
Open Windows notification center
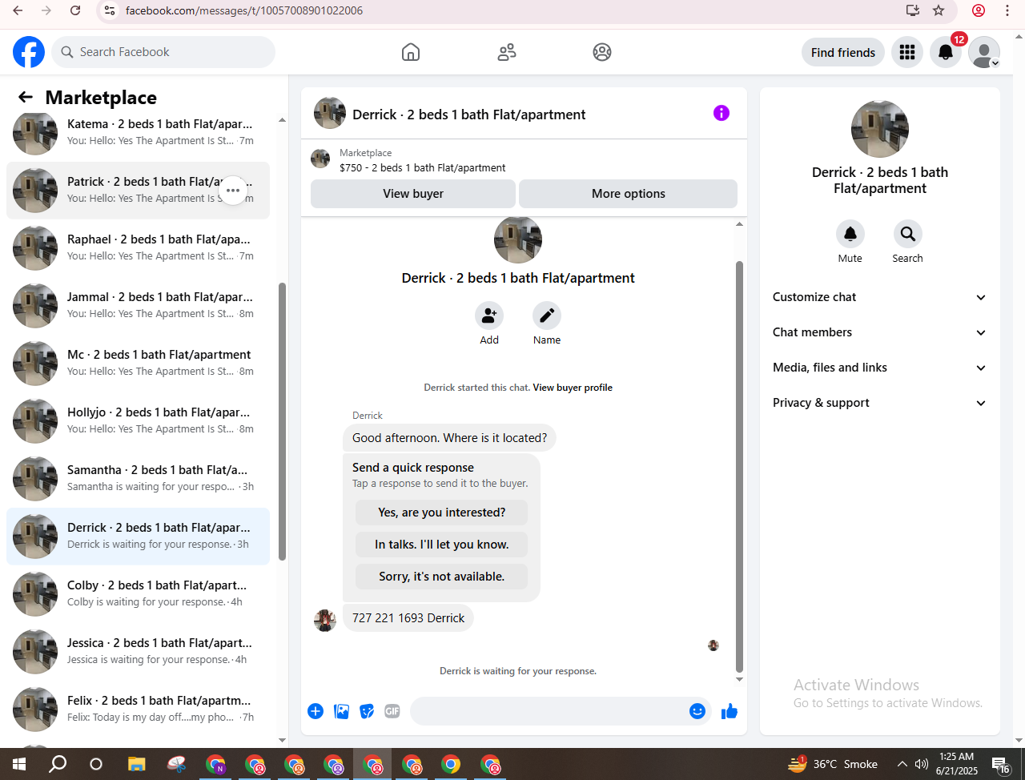pyautogui.click(x=1001, y=765)
